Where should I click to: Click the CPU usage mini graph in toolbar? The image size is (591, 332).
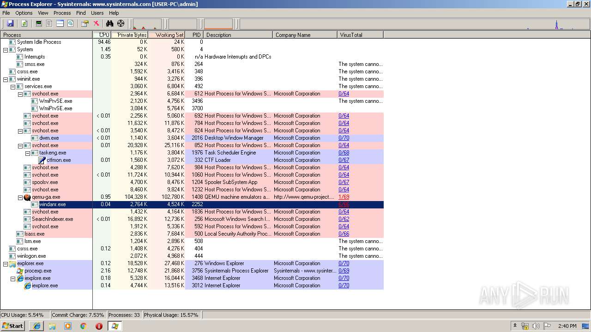tap(147, 24)
